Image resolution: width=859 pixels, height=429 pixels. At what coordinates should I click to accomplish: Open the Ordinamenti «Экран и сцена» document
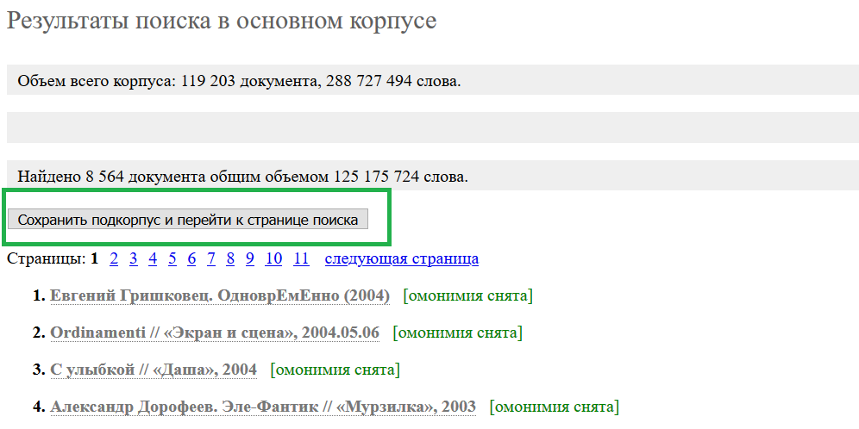click(215, 333)
